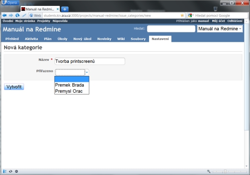
Task: Open the Přiřazeno dropdown arrow
Action: click(x=87, y=72)
